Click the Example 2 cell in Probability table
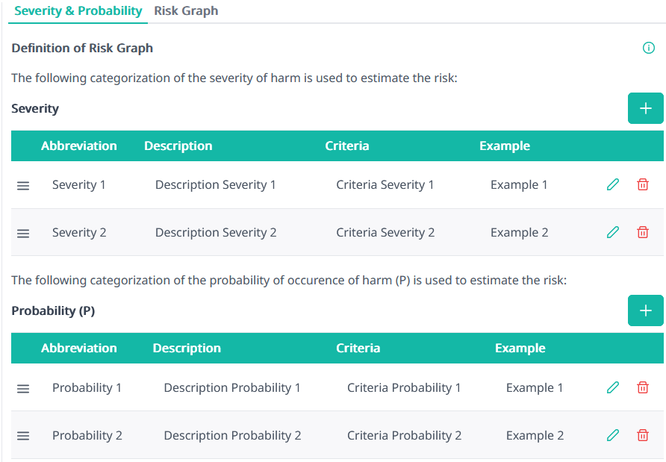The image size is (666, 462). [535, 435]
